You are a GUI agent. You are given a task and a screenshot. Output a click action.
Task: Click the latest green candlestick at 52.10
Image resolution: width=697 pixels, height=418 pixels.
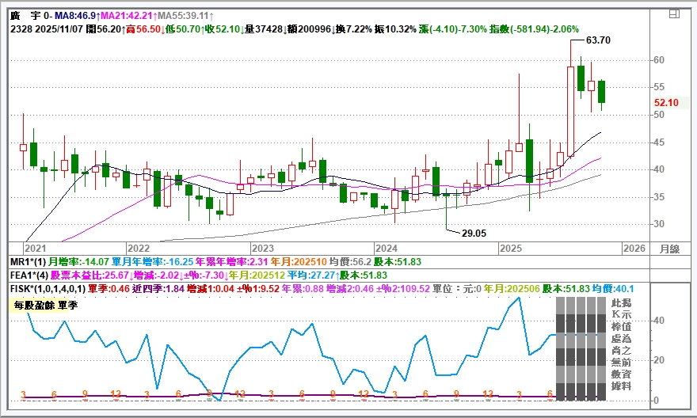602,91
